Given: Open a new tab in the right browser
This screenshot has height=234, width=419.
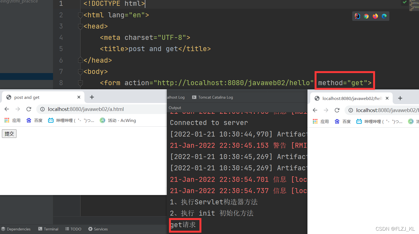Looking at the screenshot, I should pos(400,98).
